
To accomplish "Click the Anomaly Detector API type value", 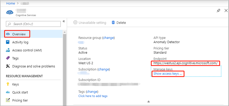I will [166, 42].
